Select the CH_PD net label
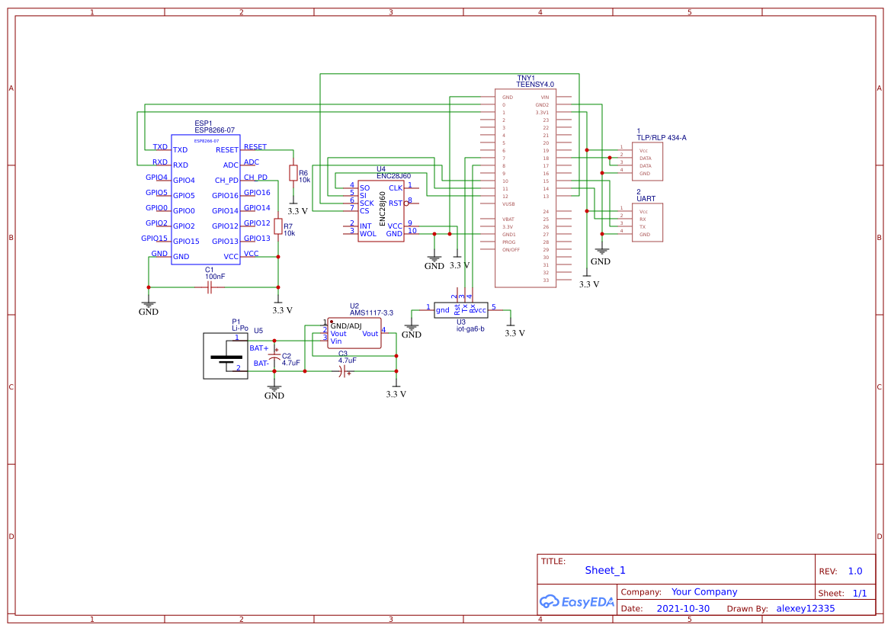This screenshot has height=631, width=891. click(255, 178)
